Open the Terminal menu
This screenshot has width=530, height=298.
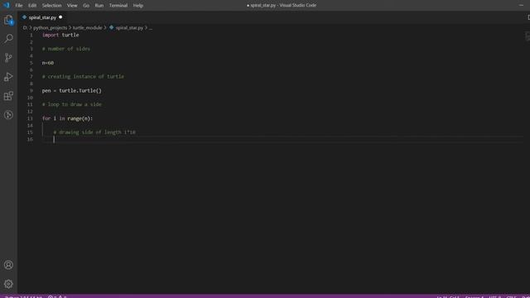pyautogui.click(x=118, y=6)
